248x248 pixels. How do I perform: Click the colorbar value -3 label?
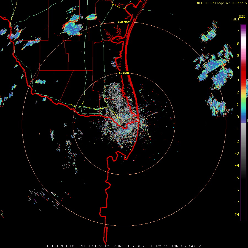(237, 153)
